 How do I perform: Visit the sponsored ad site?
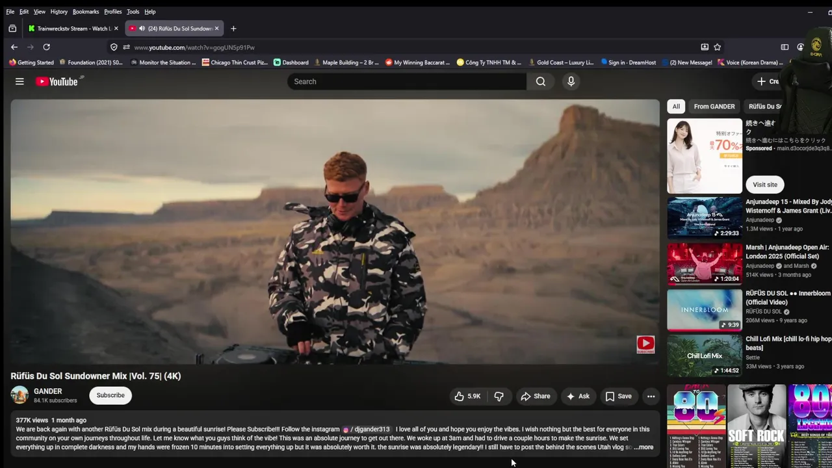tap(765, 185)
